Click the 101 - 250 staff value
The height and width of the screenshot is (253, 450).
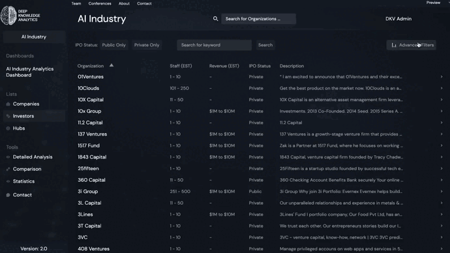[x=179, y=88]
